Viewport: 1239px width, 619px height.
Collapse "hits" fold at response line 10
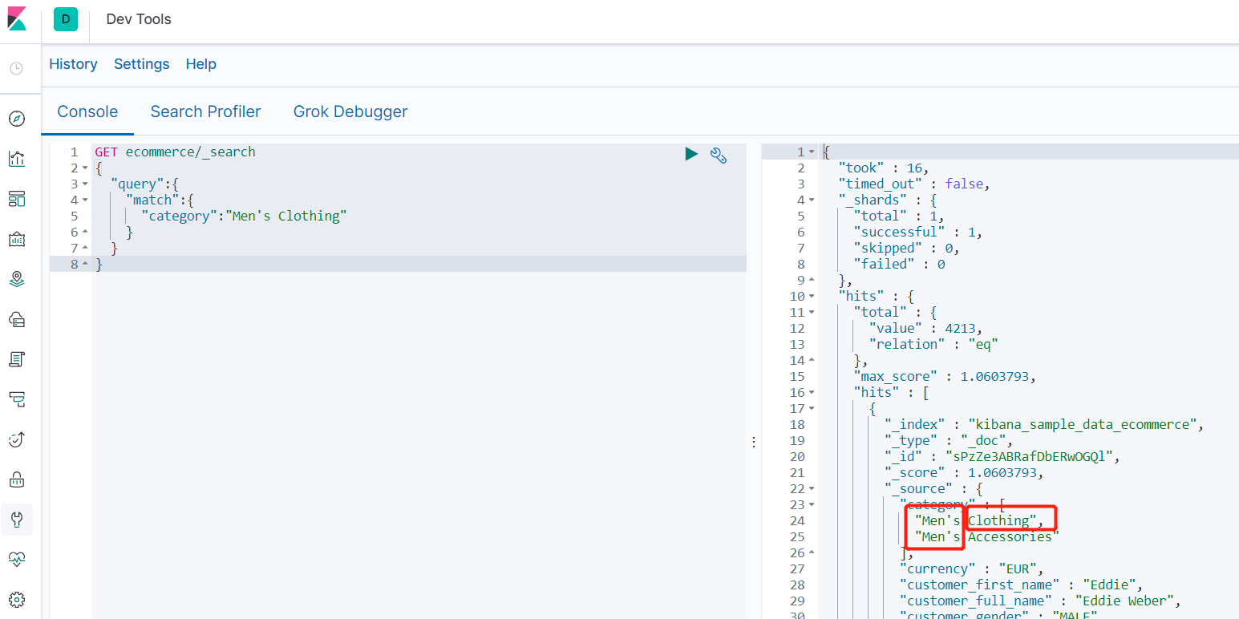[812, 297]
